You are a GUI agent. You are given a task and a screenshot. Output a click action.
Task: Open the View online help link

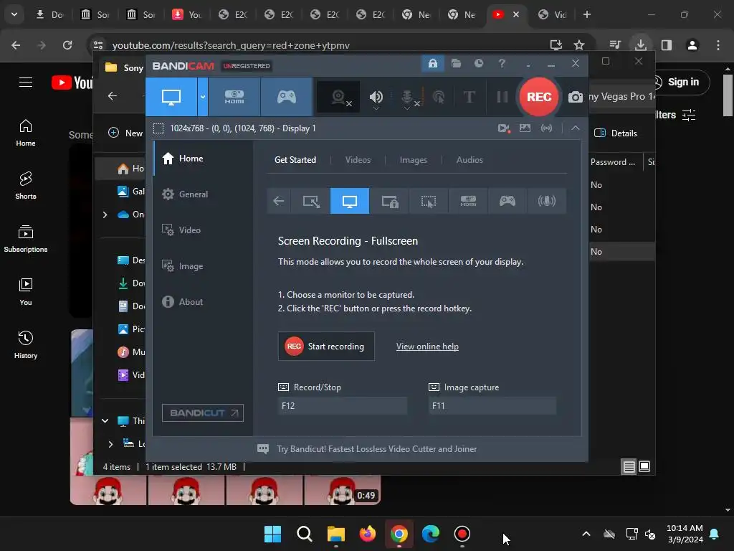point(427,347)
